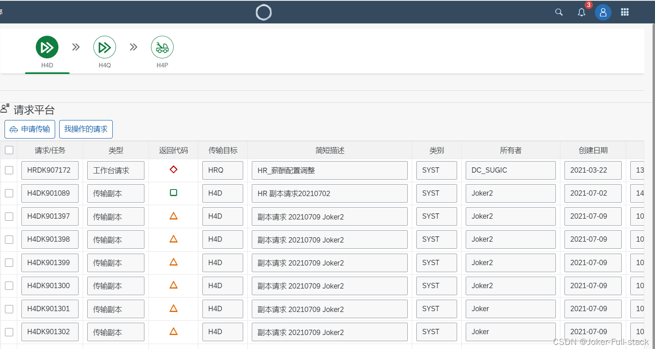Click orange triangle return code for H4DK901301
Screen dimensions: 655x349
point(174,308)
